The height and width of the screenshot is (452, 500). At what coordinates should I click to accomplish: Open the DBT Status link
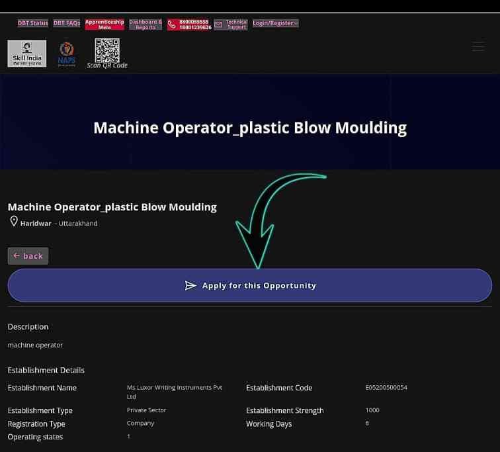pos(33,23)
